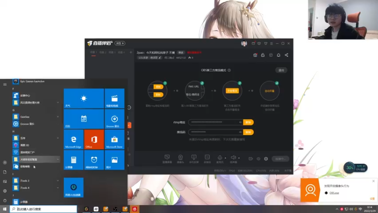Open the red app icon on the taskbar
Screen dimensions: 378x213
click(x=135, y=209)
